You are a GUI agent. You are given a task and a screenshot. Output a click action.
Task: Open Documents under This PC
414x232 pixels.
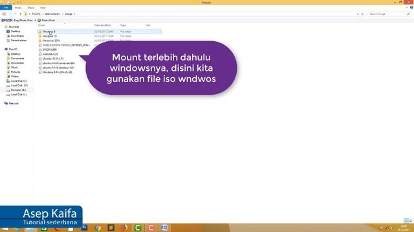point(17,58)
